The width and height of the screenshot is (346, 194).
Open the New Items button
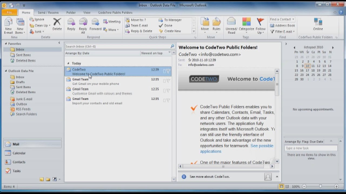(x=20, y=26)
